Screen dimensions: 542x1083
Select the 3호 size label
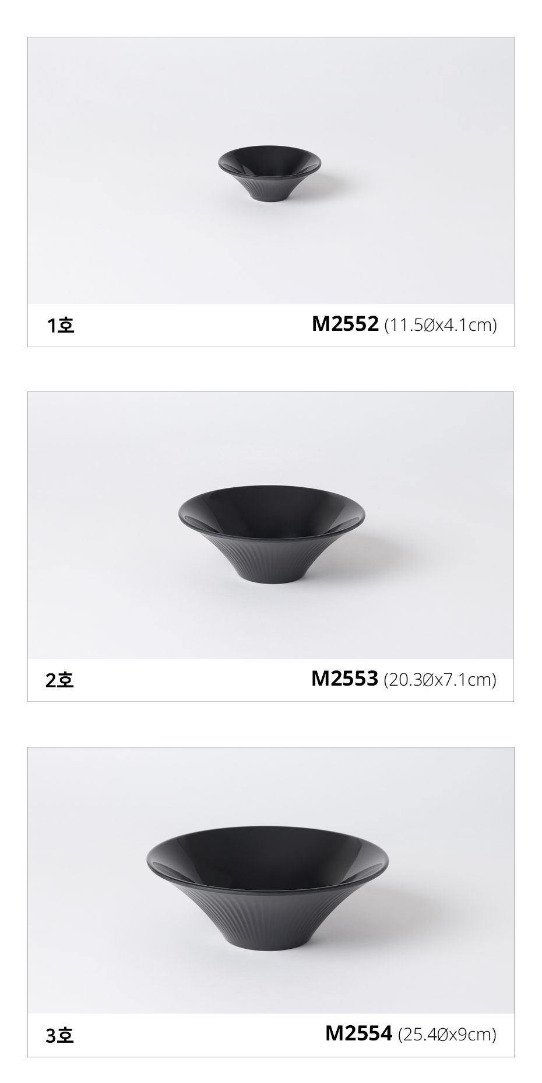(x=60, y=1035)
